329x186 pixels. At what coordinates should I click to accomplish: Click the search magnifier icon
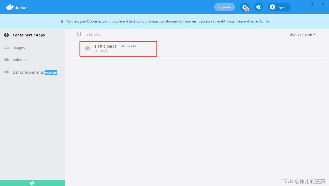(x=80, y=34)
